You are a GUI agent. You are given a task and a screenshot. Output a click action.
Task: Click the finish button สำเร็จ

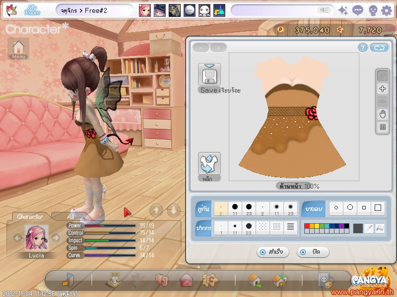tap(272, 252)
